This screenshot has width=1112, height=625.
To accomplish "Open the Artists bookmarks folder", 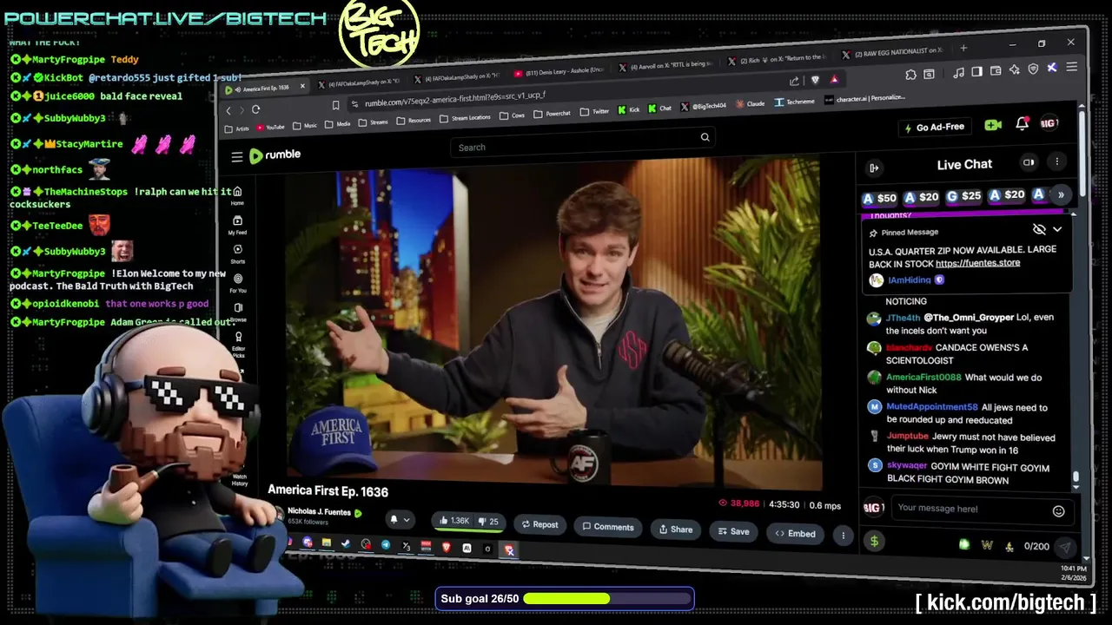I will point(237,128).
